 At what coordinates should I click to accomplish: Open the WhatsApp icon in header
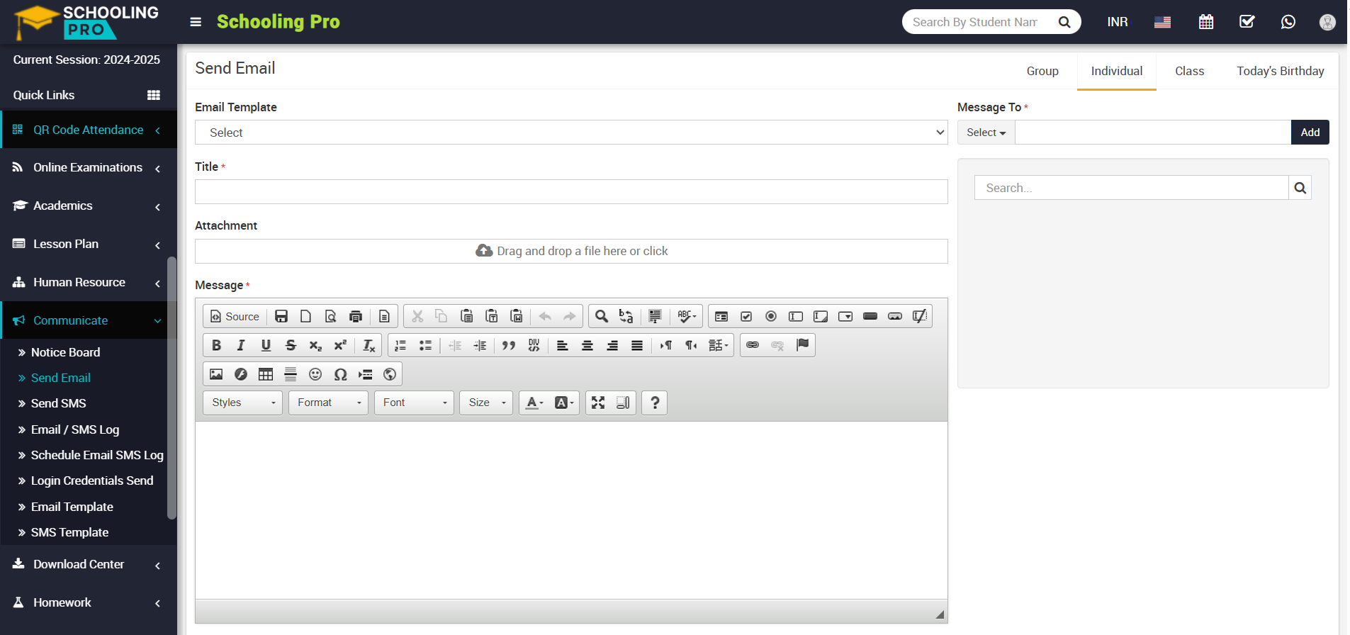pos(1288,22)
